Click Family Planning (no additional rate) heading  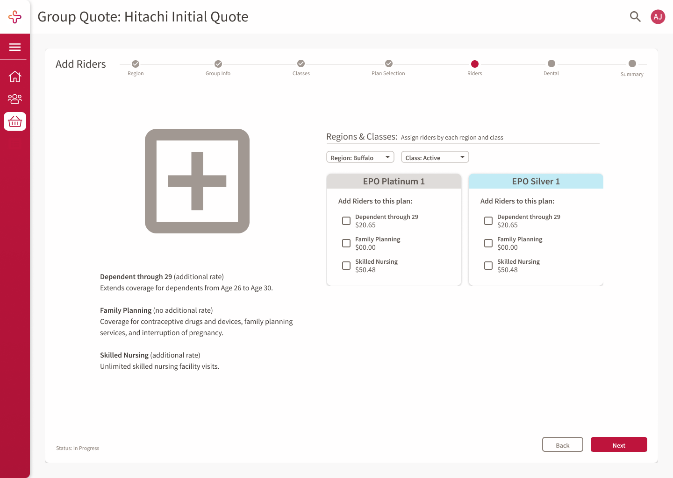(156, 310)
